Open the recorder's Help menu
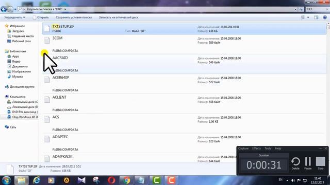Image resolution: width=330 pixels, height=185 pixels. click(278, 149)
